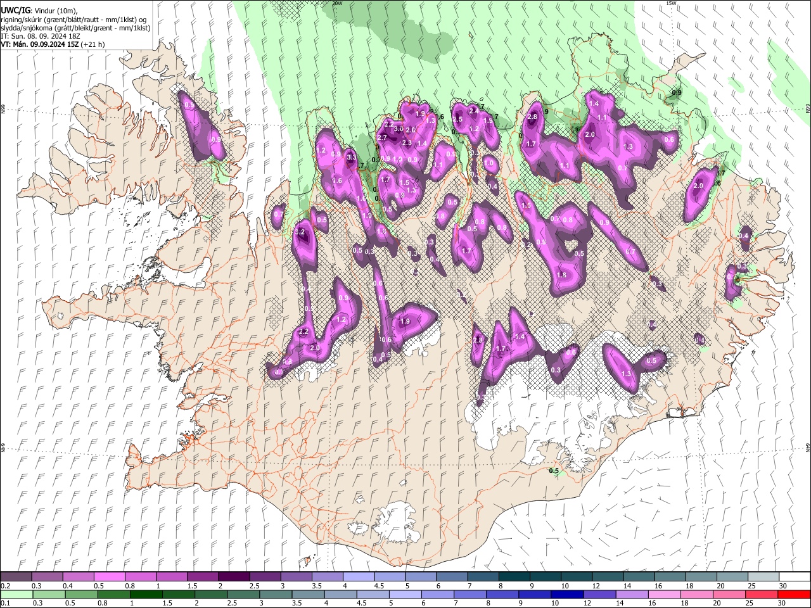The image size is (811, 608).
Task: Click the '30' label on the green rain scale
Action: 783,603
